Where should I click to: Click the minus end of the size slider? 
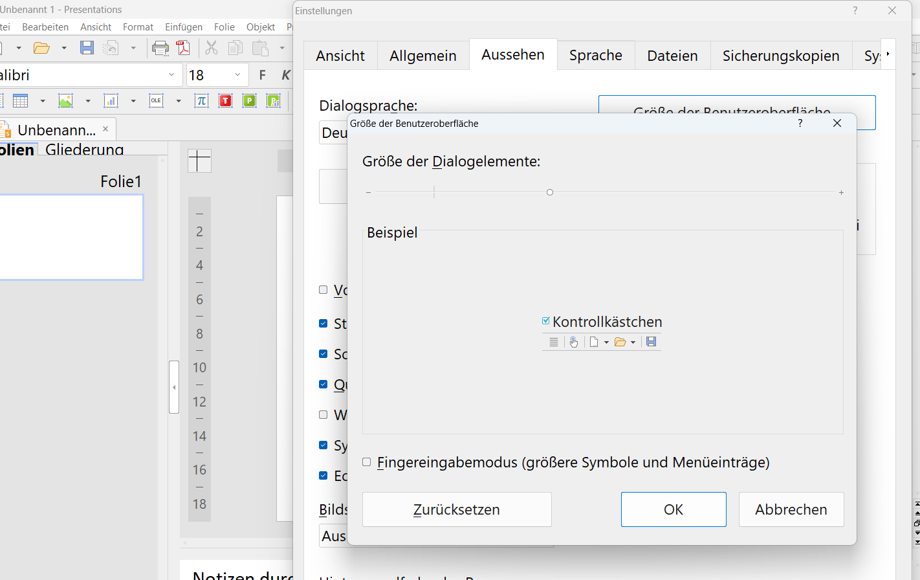tap(368, 193)
